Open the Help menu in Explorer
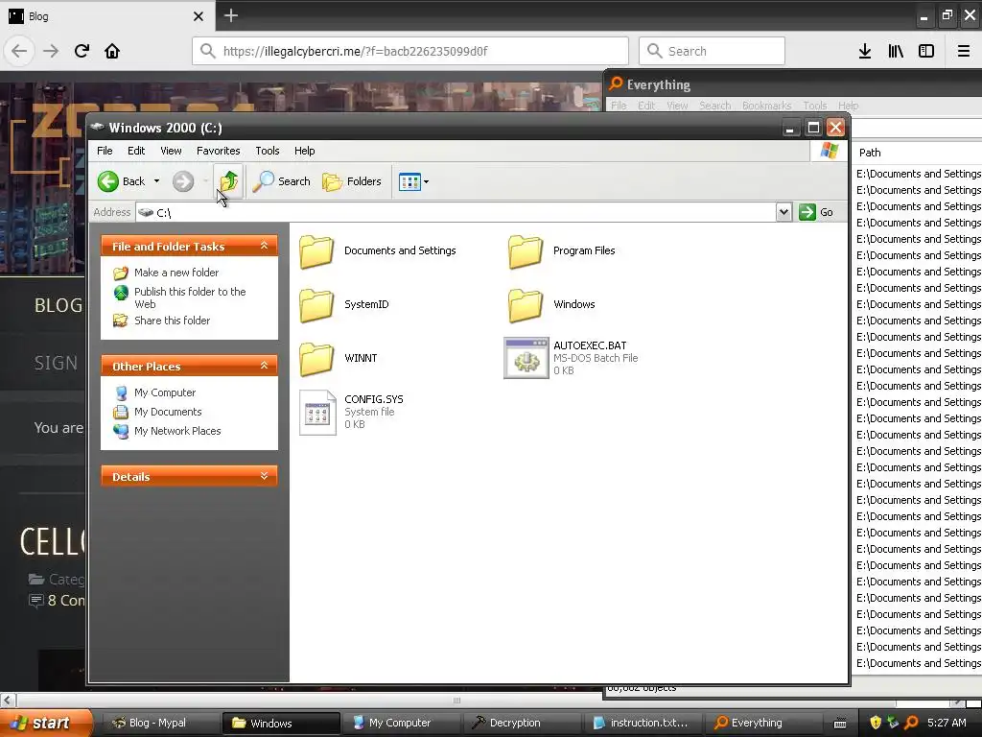Viewport: 982px width, 737px height. [304, 151]
